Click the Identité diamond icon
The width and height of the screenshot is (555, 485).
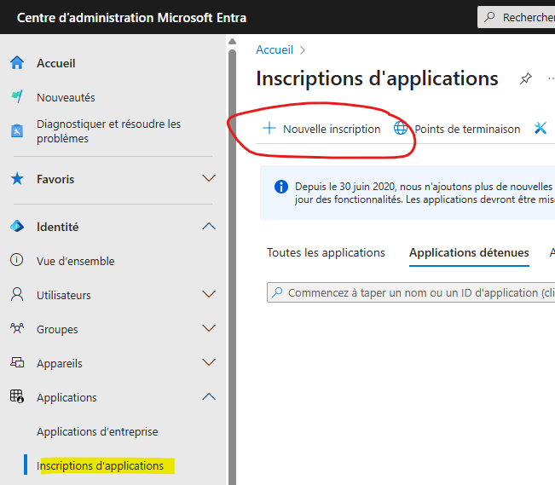point(17,226)
